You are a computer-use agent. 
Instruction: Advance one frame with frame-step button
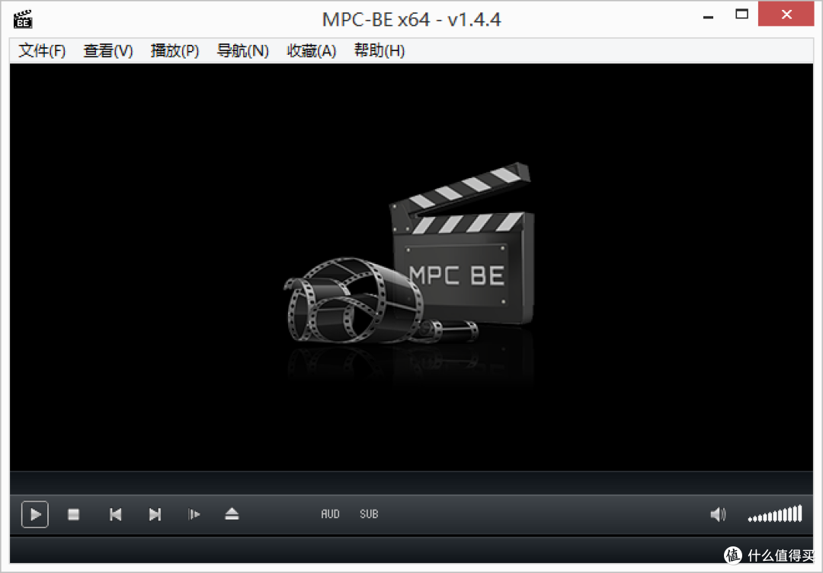tap(194, 514)
